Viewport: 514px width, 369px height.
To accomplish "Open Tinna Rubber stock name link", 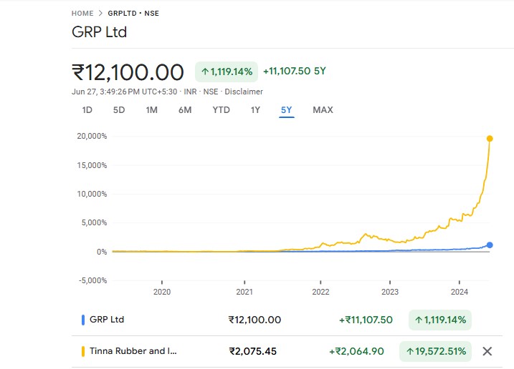I will (133, 351).
